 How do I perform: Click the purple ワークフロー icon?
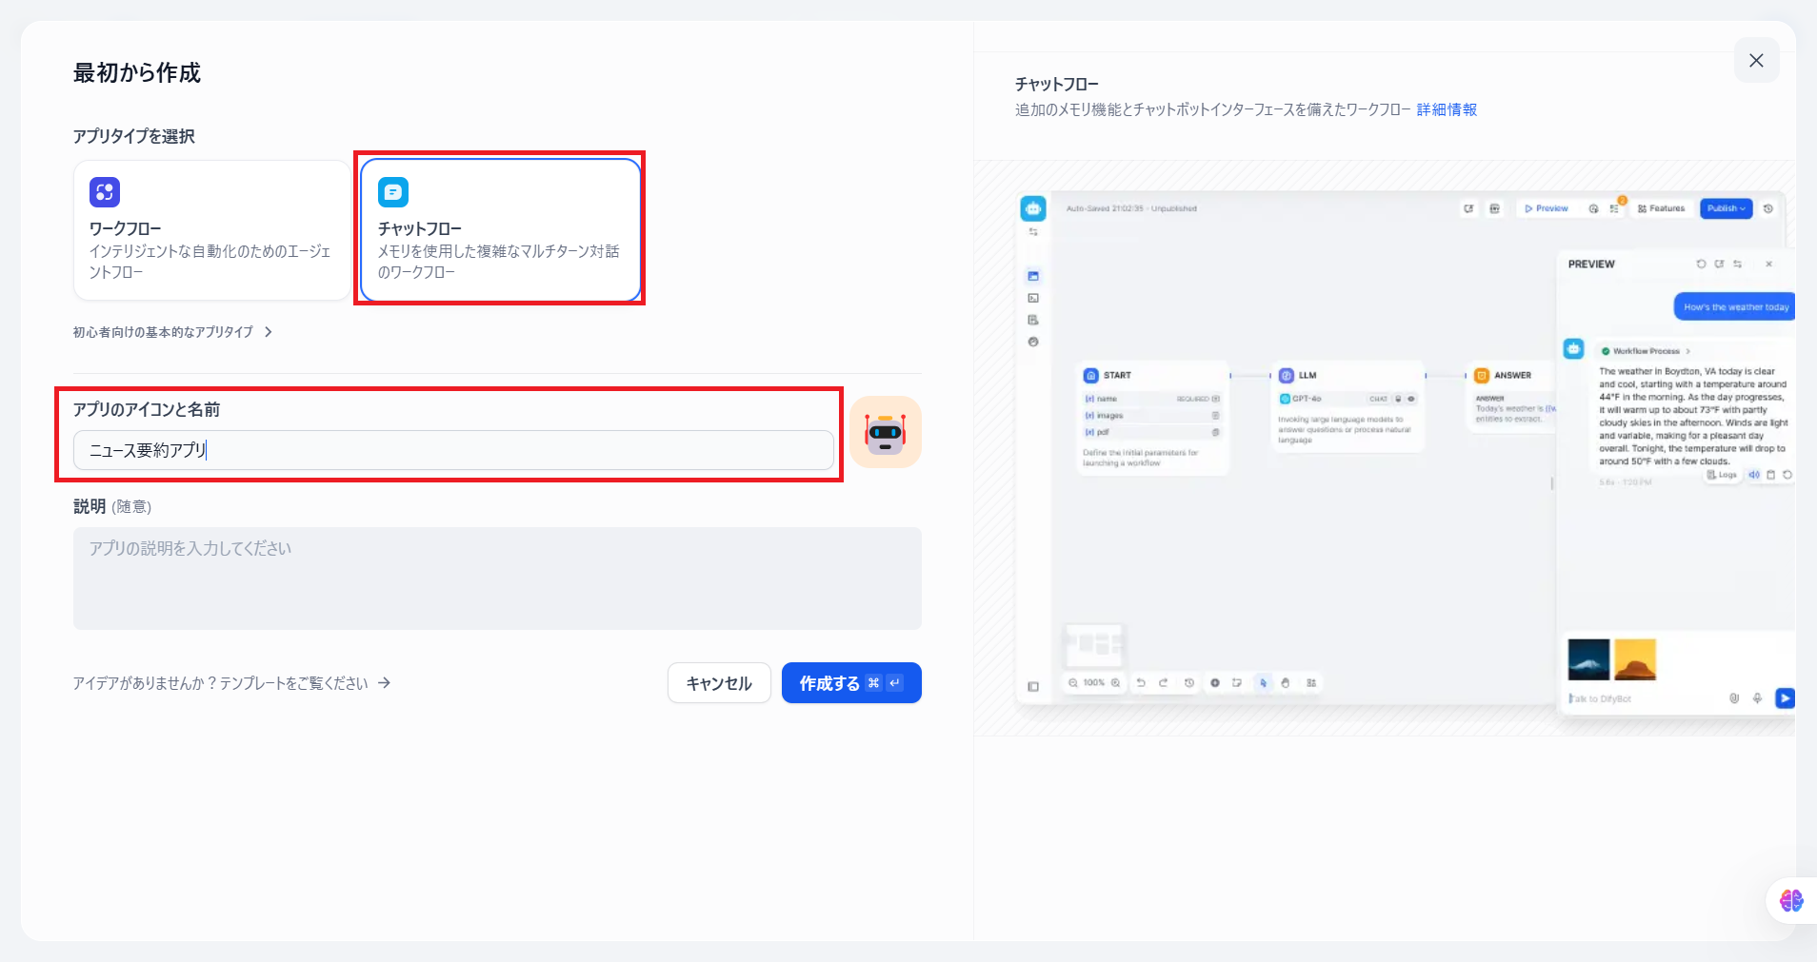[x=105, y=192]
